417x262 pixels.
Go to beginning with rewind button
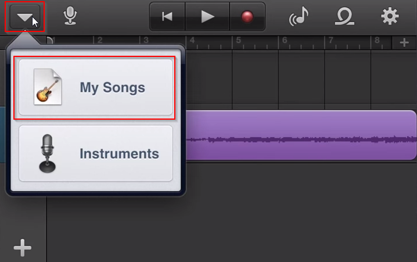[x=167, y=16]
